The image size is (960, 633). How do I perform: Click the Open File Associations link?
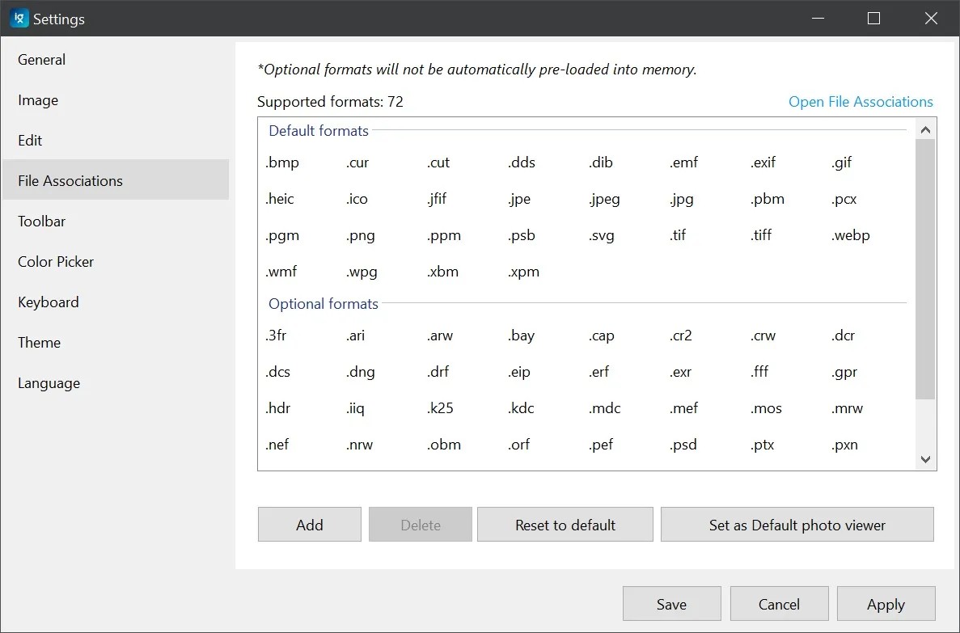pos(861,102)
